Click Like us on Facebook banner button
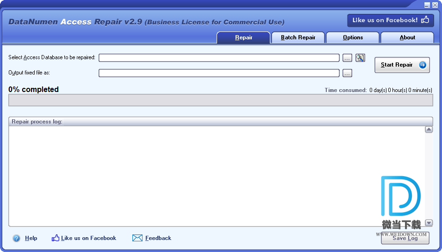Screen dimensions: 442x252 click(x=391, y=20)
